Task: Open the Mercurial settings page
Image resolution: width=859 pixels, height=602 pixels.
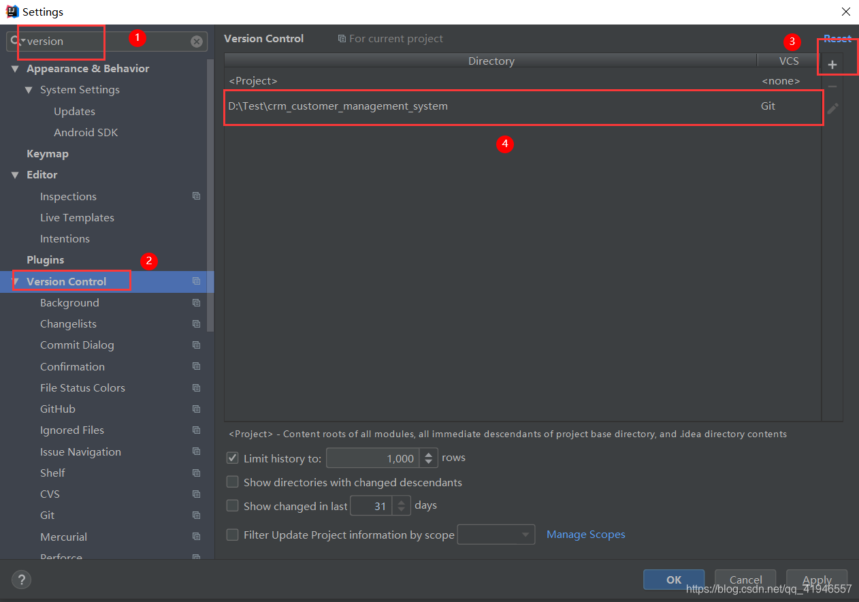Action: [x=63, y=537]
